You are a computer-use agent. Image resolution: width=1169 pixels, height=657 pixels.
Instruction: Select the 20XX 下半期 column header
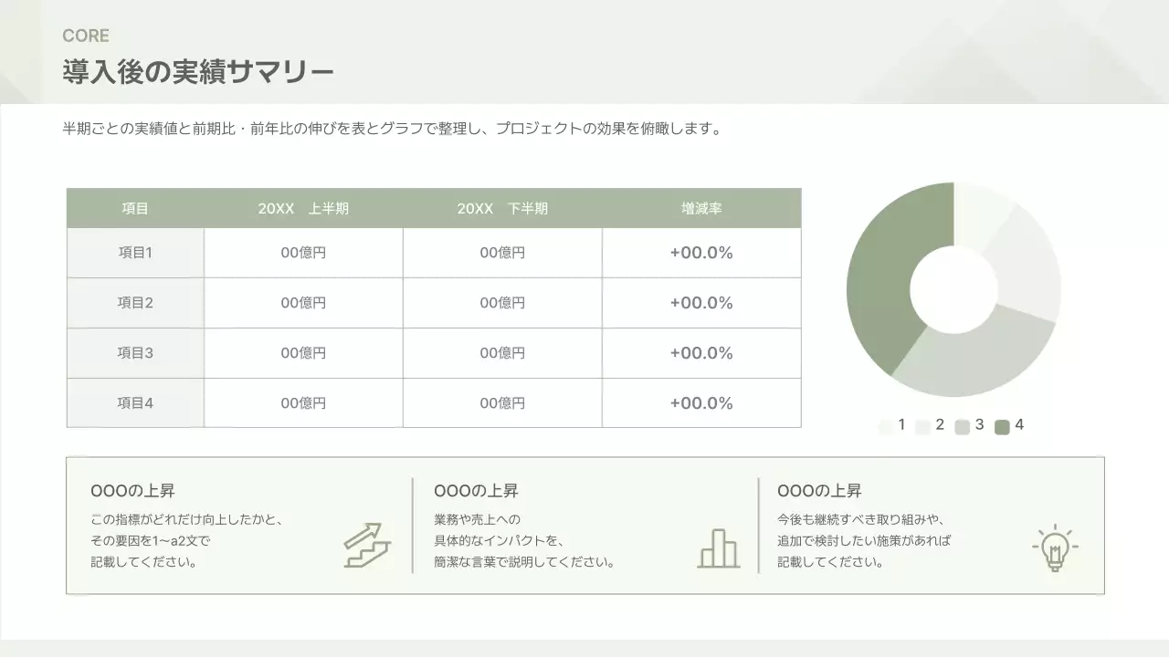point(502,208)
